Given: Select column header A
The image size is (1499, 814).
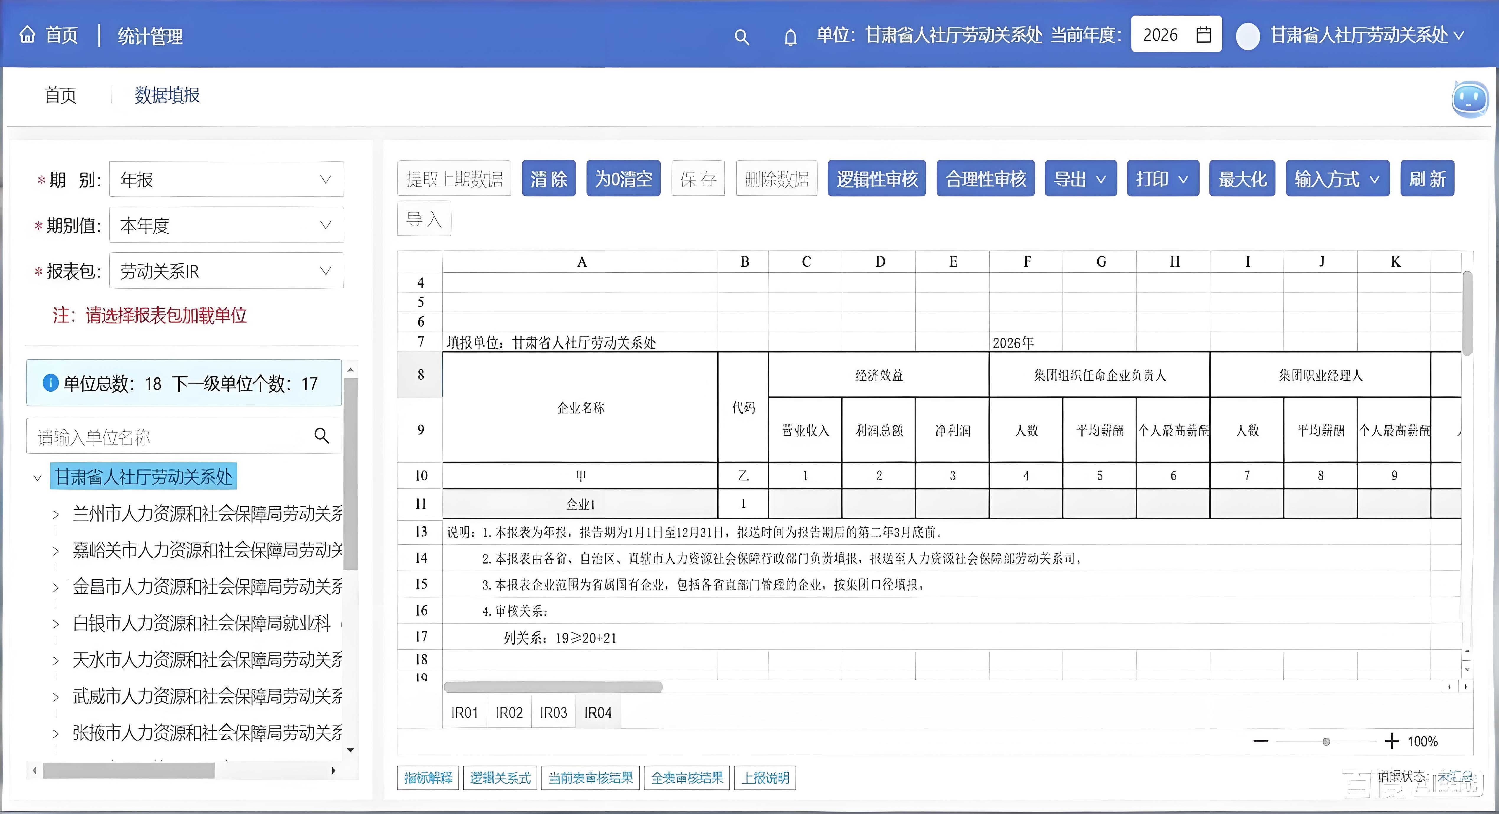Looking at the screenshot, I should 581,262.
